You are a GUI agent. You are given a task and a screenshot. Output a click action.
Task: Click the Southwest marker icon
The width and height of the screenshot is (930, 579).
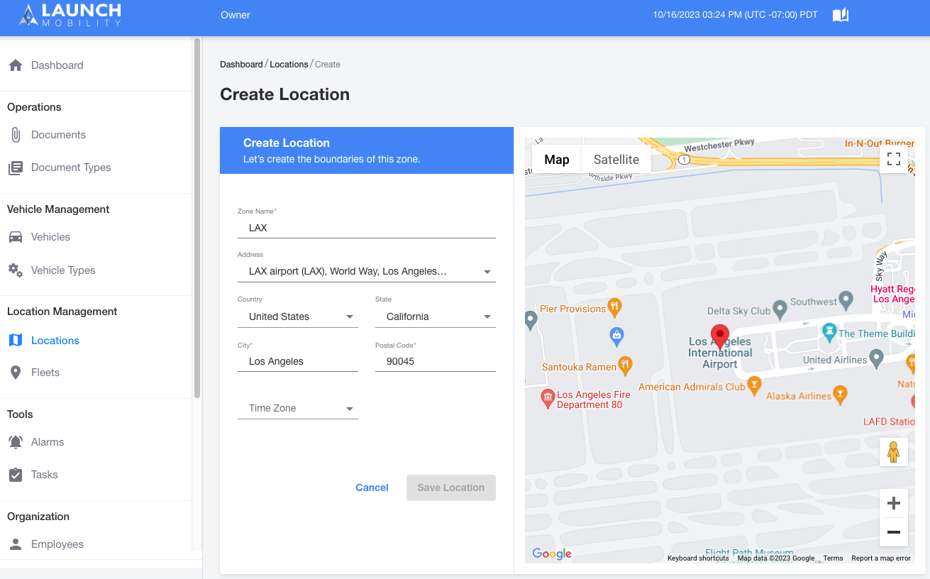845,299
